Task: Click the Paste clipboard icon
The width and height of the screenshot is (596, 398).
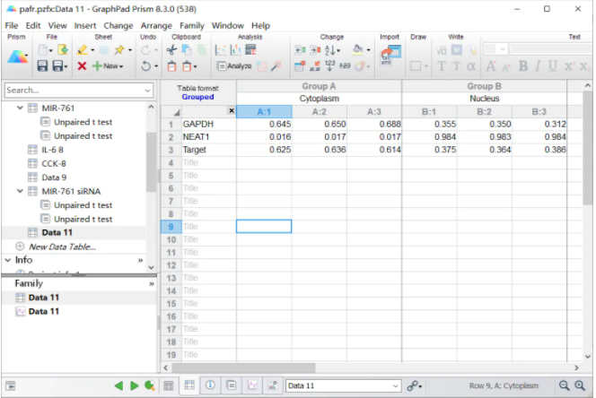Action: 171,66
